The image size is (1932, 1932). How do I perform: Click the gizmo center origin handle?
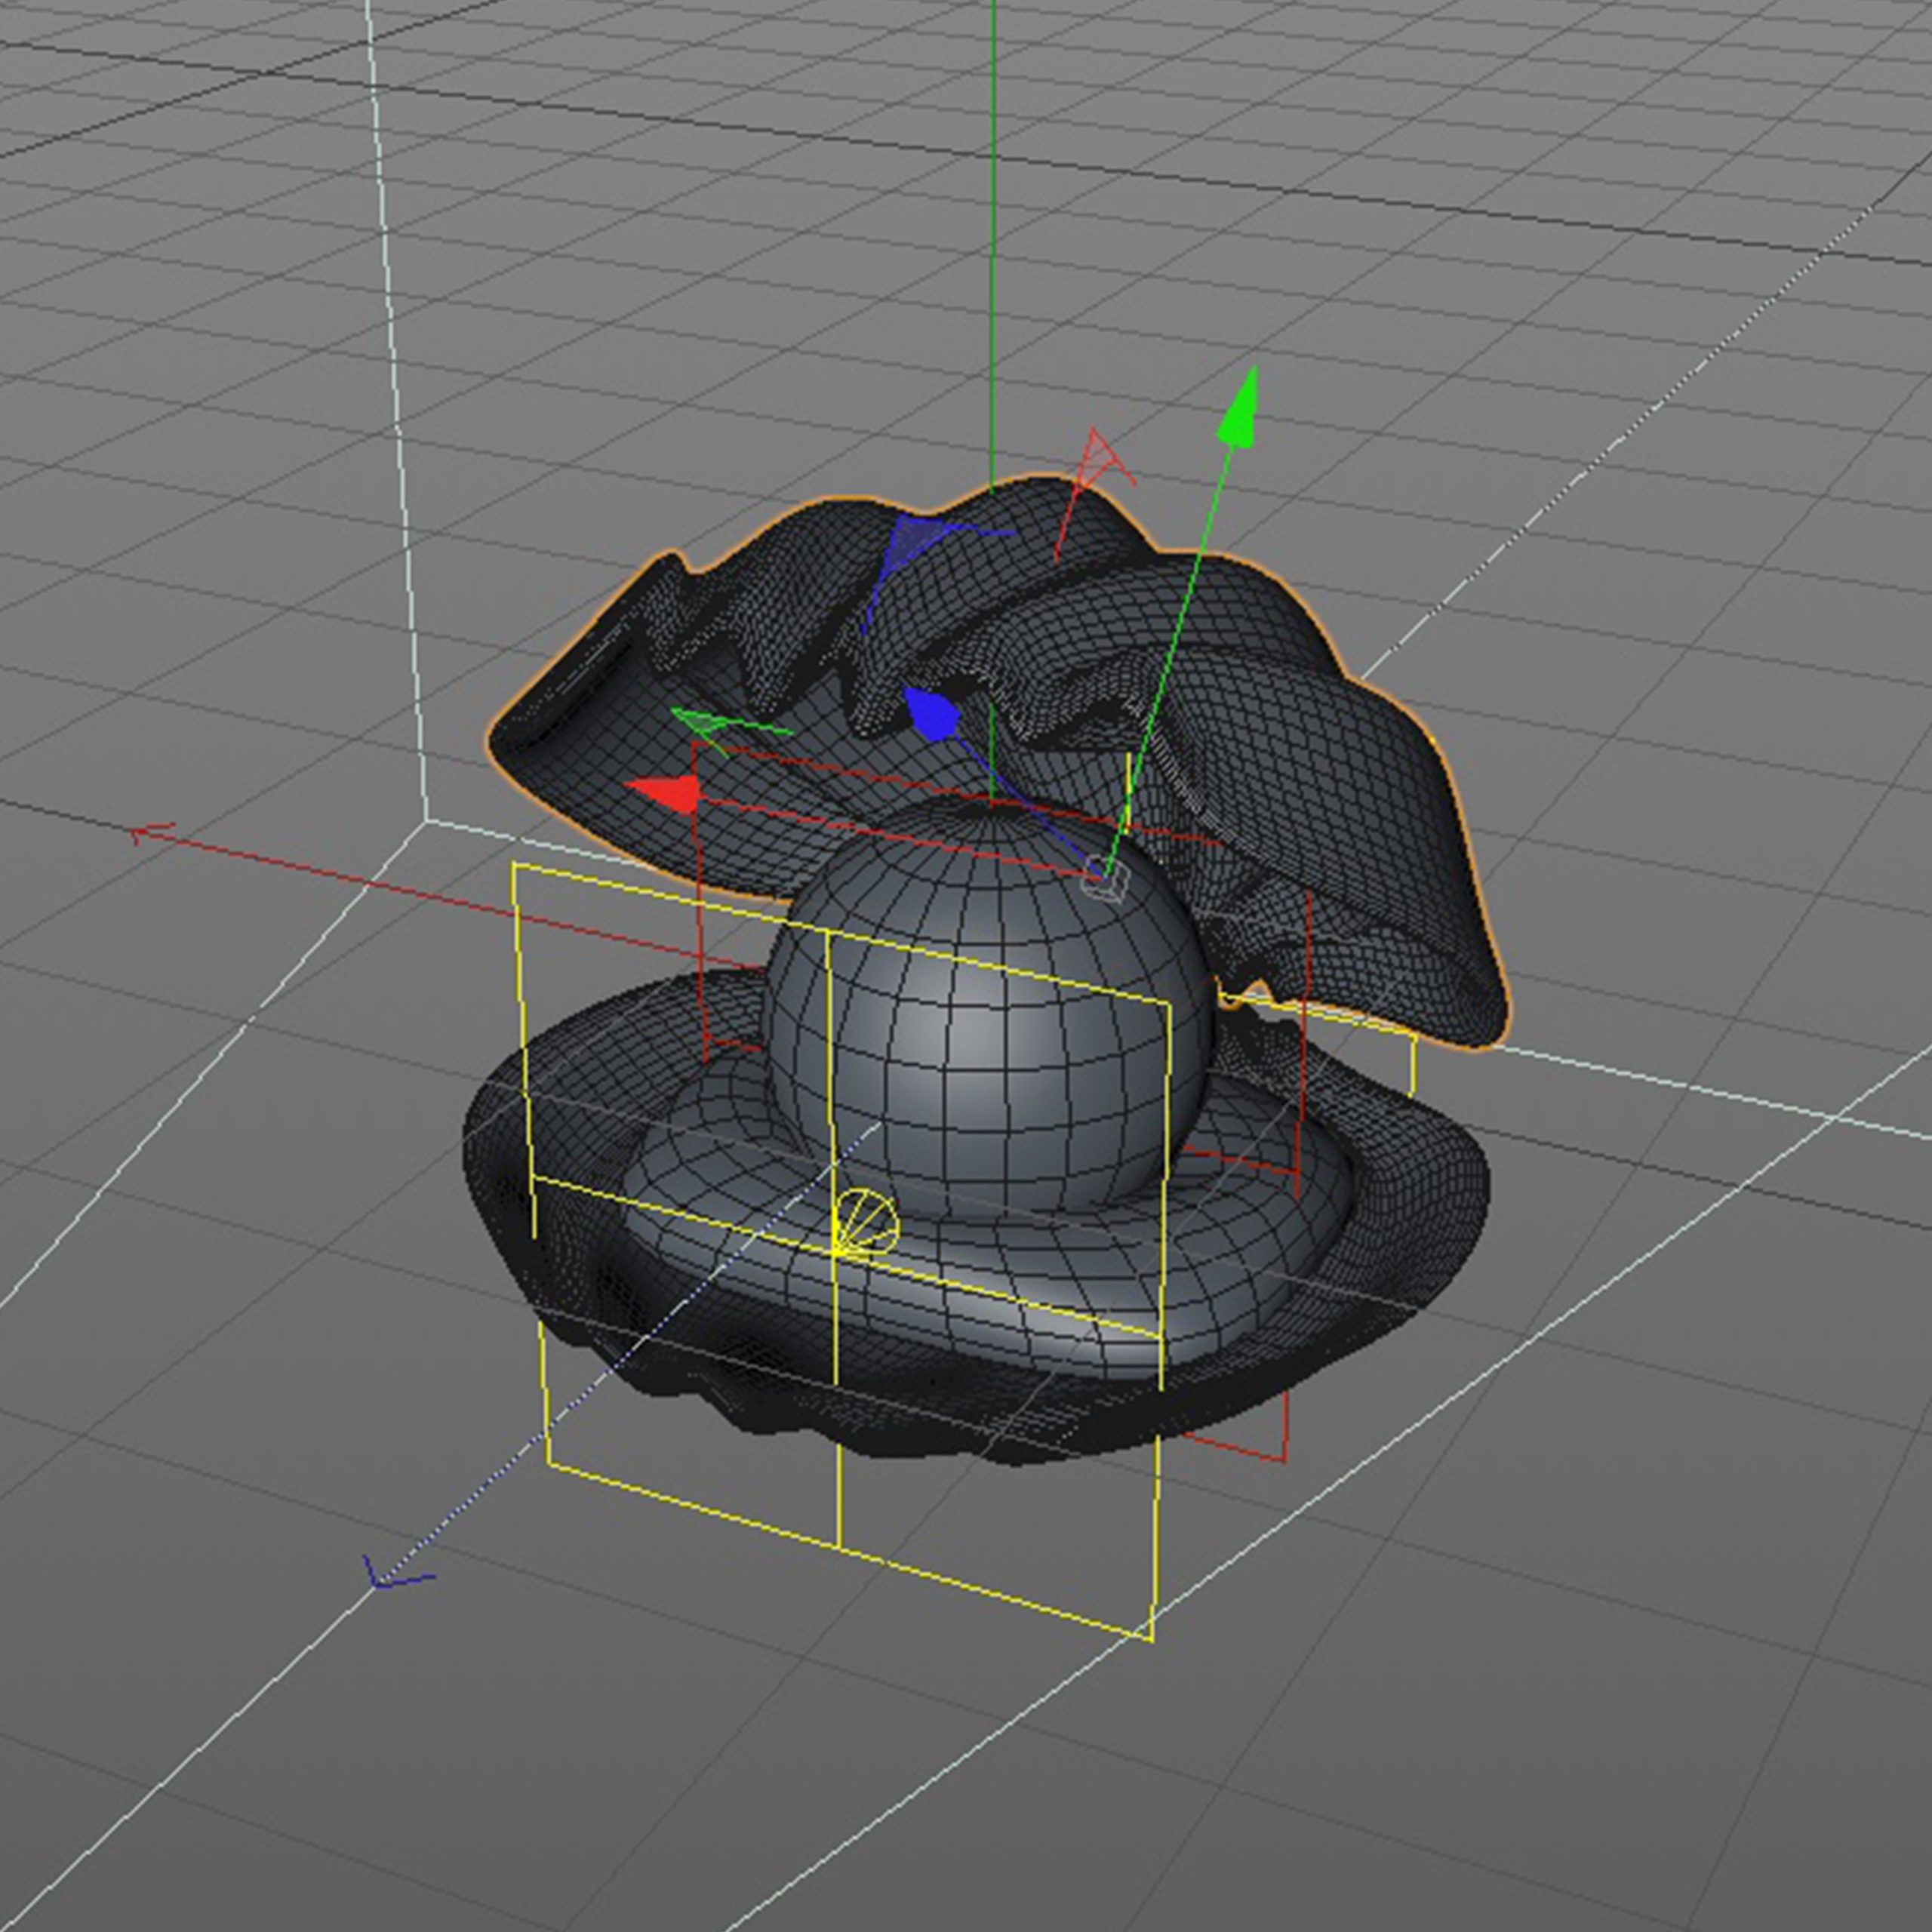(x=1108, y=879)
